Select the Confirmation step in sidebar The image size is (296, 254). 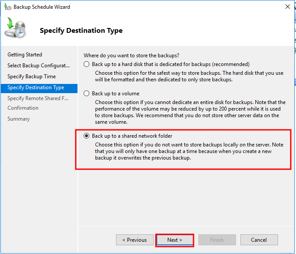click(23, 108)
